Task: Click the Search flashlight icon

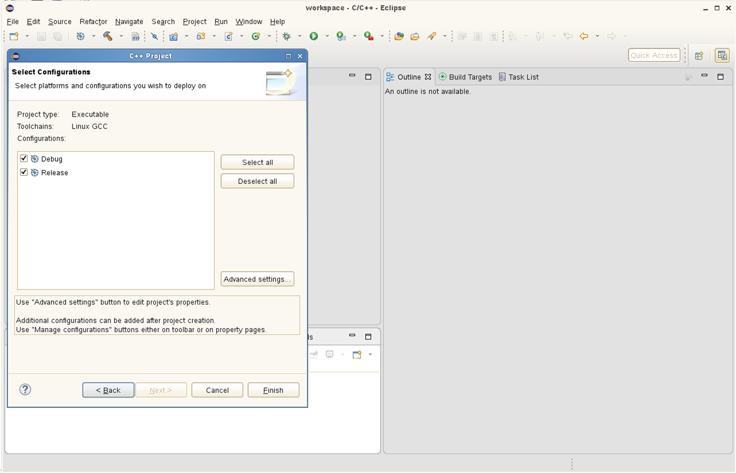Action: coord(432,36)
